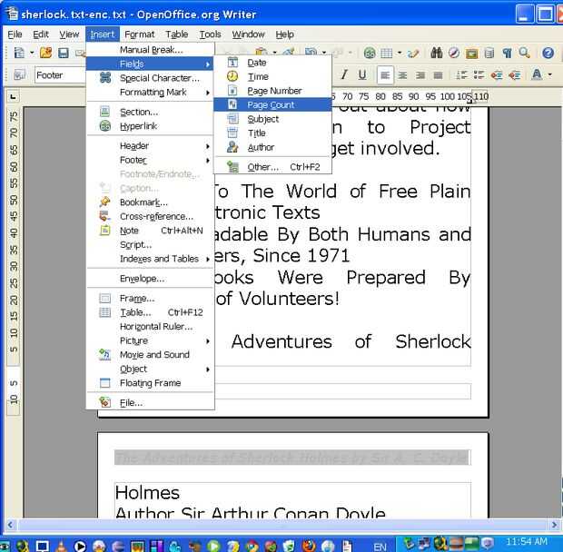Choose Frame menu entry
This screenshot has height=552, width=563.
150,299
